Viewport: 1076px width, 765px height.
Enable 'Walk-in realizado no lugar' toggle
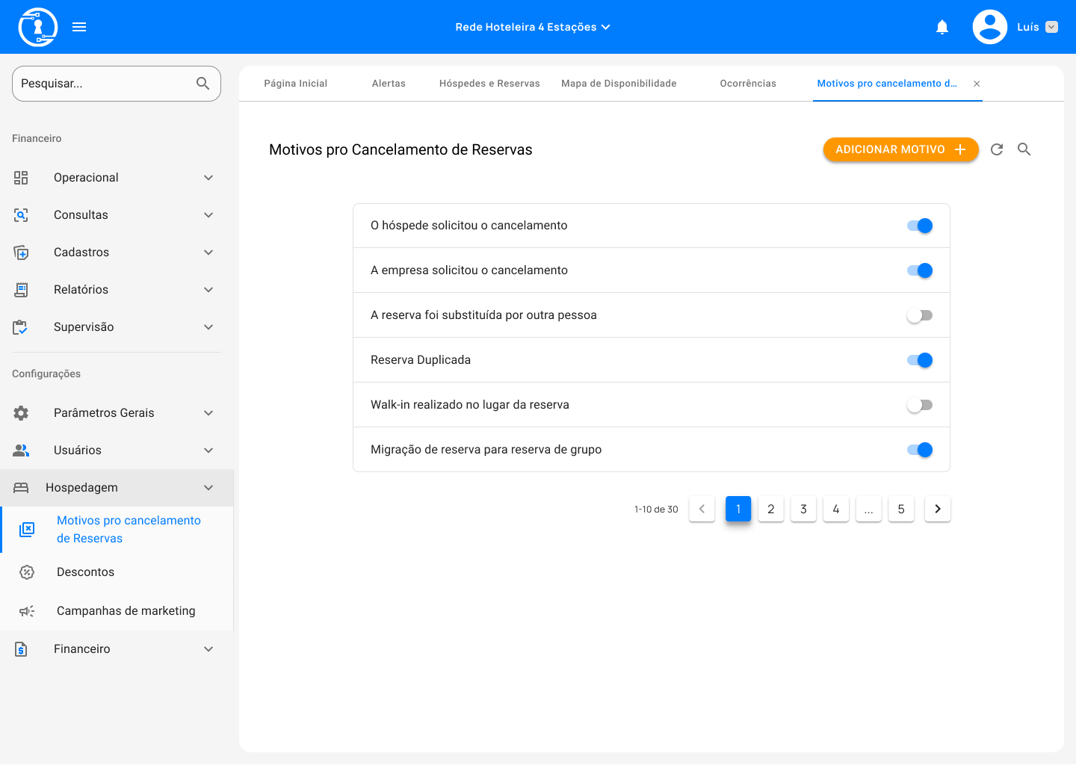click(920, 405)
